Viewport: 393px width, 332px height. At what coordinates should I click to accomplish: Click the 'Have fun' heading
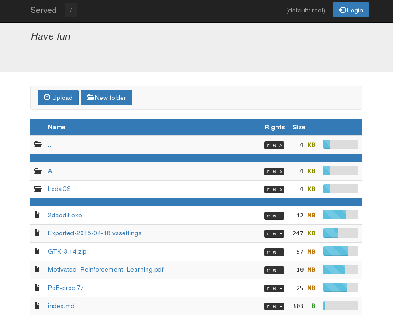[x=51, y=36]
